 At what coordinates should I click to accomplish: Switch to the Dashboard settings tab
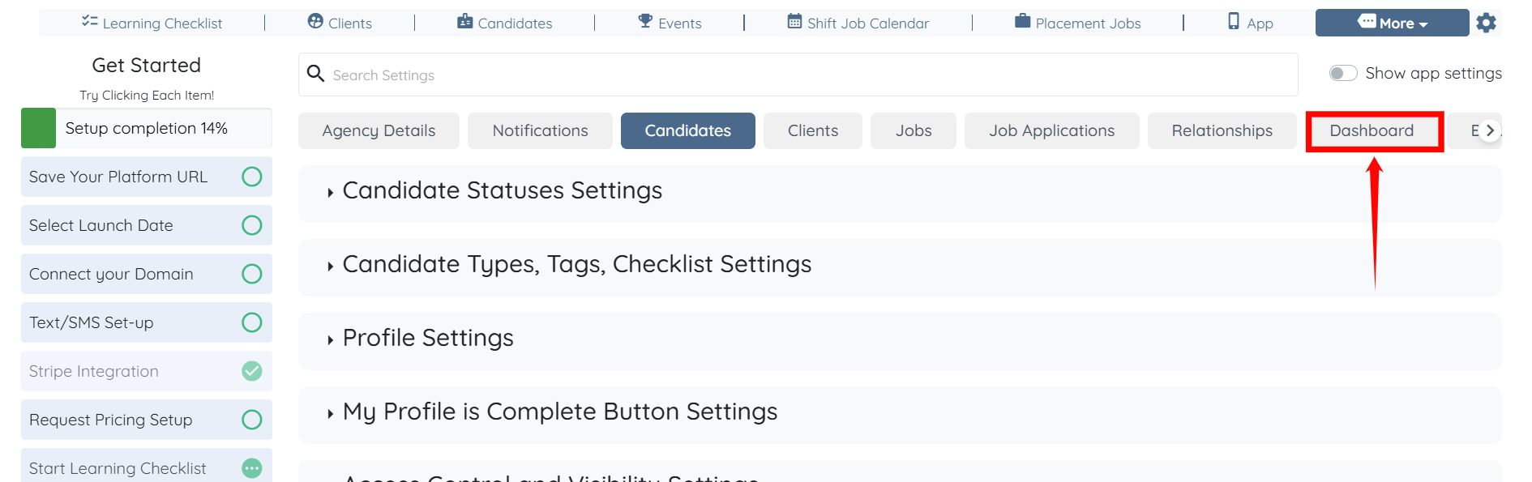pyautogui.click(x=1372, y=131)
